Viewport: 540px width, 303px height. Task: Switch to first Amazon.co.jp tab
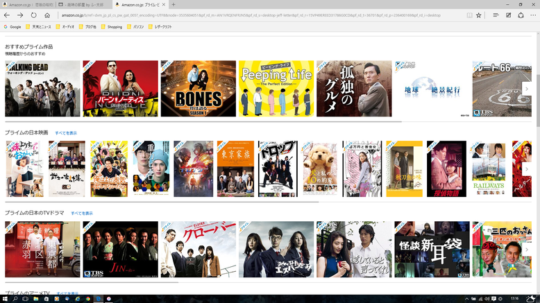tap(28, 4)
